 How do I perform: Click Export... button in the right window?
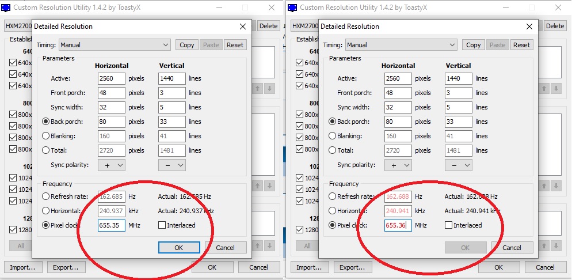(352, 267)
